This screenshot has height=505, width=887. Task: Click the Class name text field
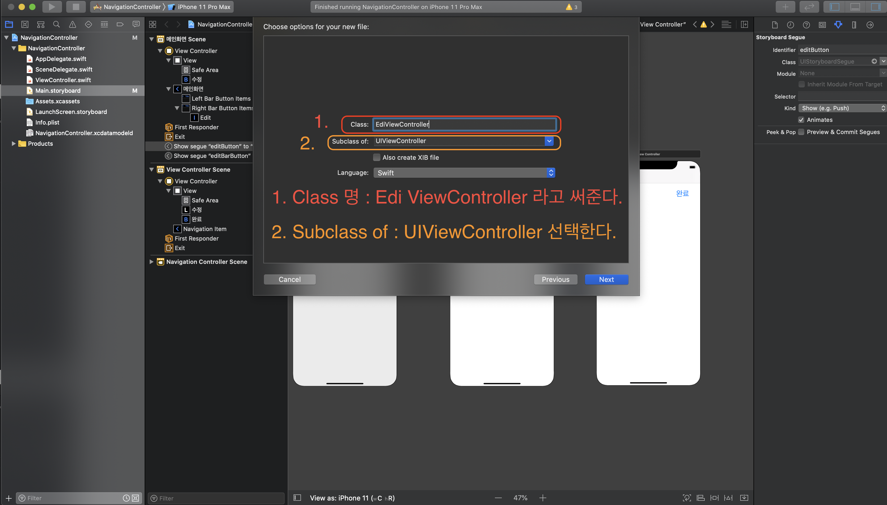pos(464,125)
